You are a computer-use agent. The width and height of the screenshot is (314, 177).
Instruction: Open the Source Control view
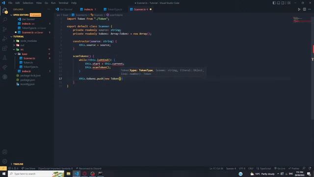point(4,29)
